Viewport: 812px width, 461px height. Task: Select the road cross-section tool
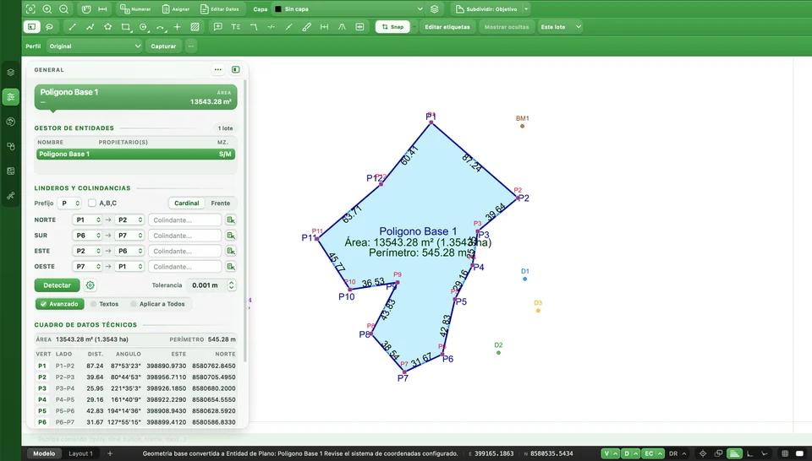[342, 27]
